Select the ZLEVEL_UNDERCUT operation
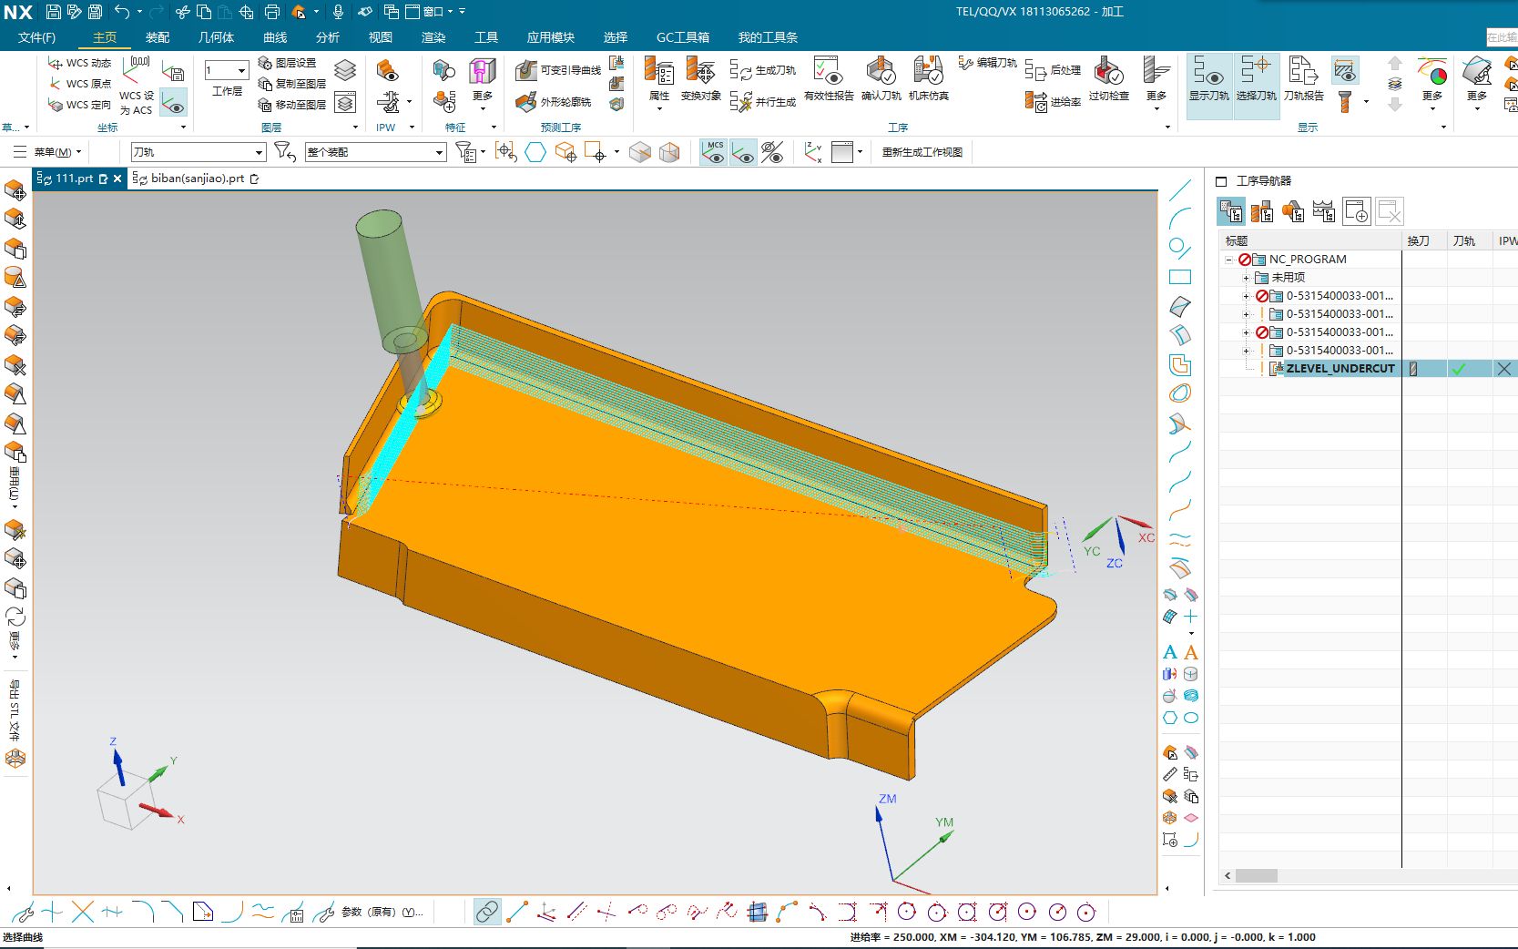The width and height of the screenshot is (1518, 949). tap(1340, 369)
